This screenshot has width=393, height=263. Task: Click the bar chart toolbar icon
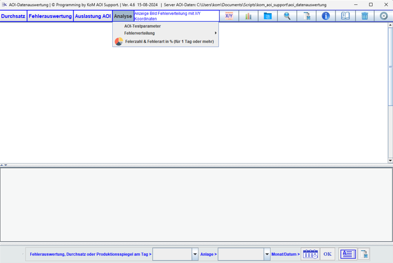coord(248,16)
